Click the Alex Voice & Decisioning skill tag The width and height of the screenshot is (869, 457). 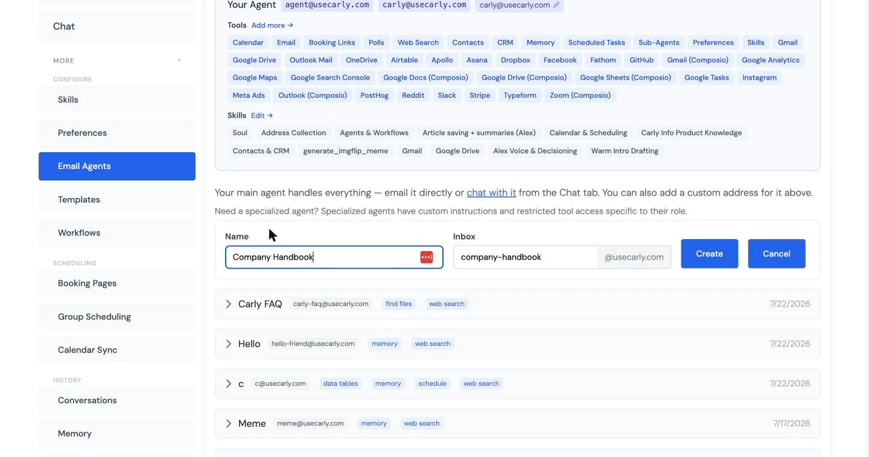[x=535, y=151]
